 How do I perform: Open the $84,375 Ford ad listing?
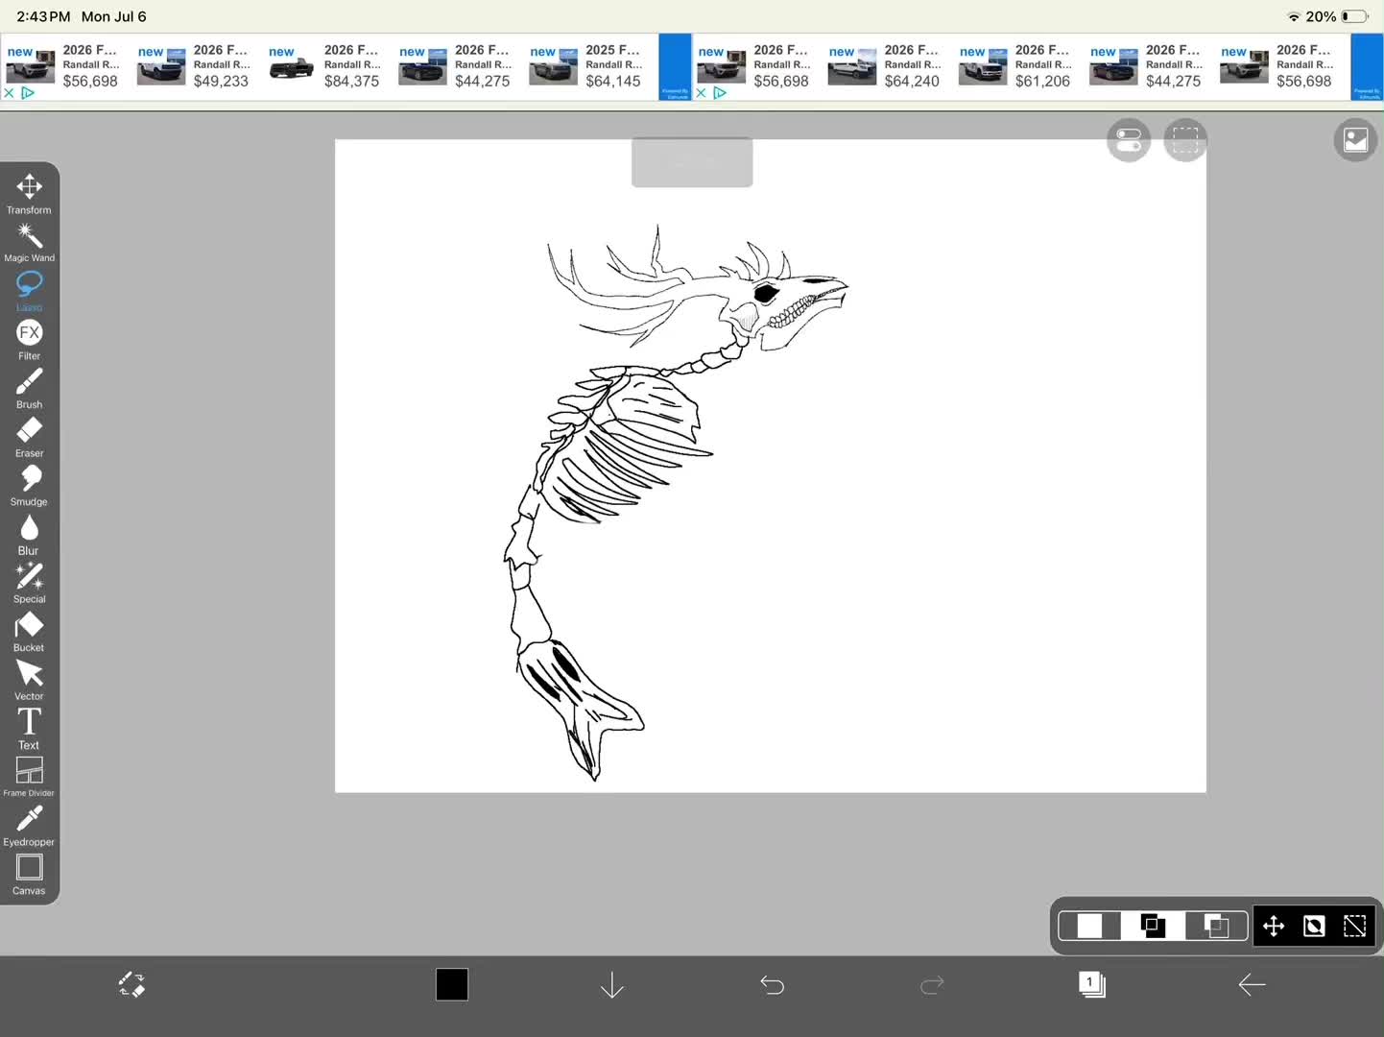tap(325, 66)
